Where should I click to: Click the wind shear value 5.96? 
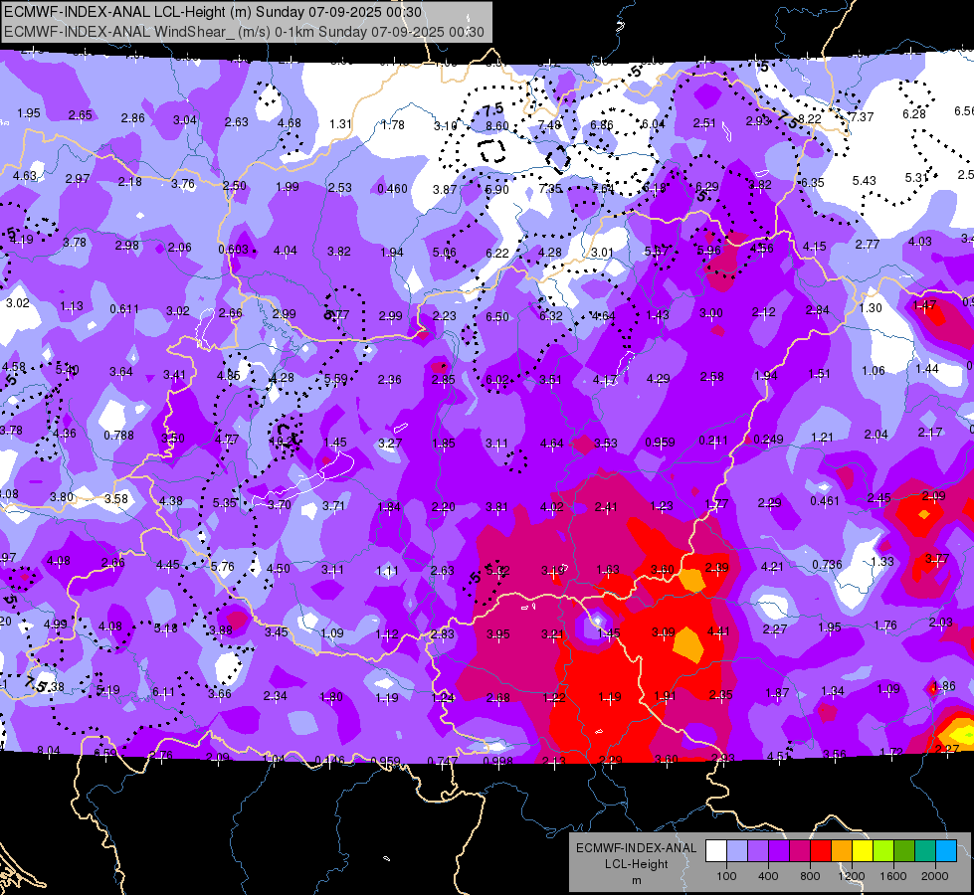click(x=708, y=251)
